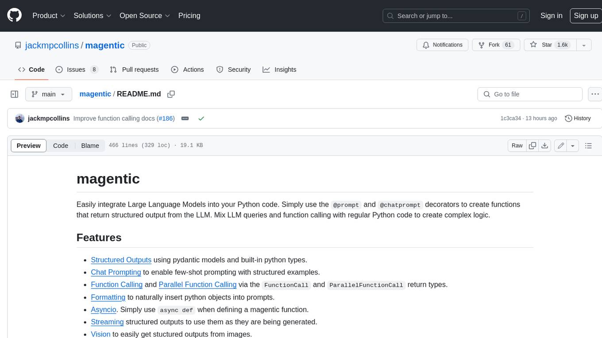View the commit status check mark

(x=201, y=119)
